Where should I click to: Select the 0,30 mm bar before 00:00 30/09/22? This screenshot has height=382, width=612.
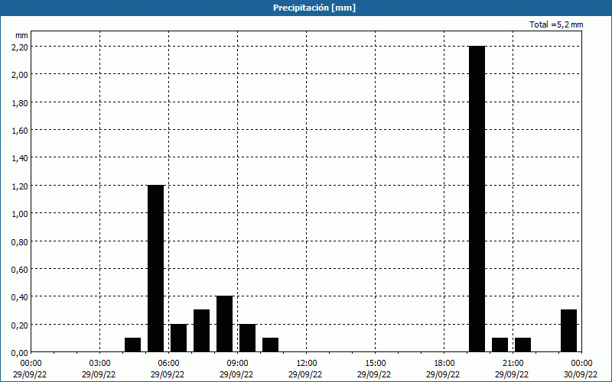click(x=568, y=331)
